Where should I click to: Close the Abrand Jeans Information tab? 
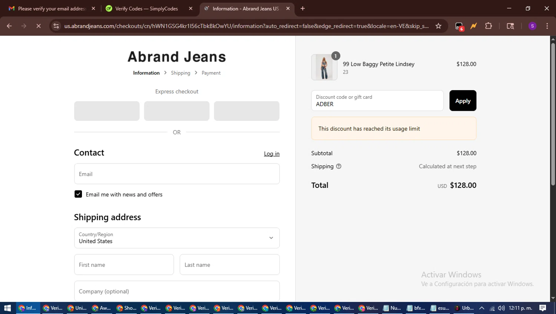pos(288,9)
